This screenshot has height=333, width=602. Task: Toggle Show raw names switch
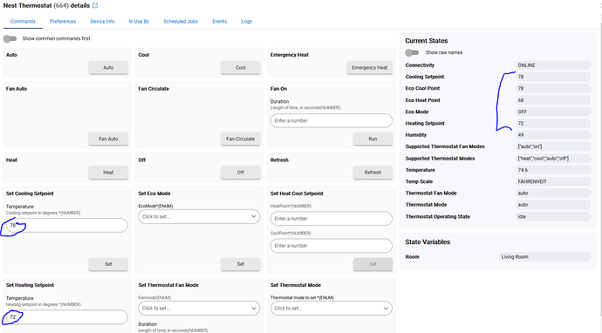pos(412,52)
